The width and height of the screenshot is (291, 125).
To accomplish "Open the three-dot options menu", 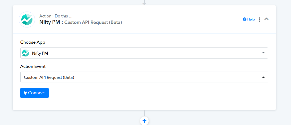I will point(259,20).
